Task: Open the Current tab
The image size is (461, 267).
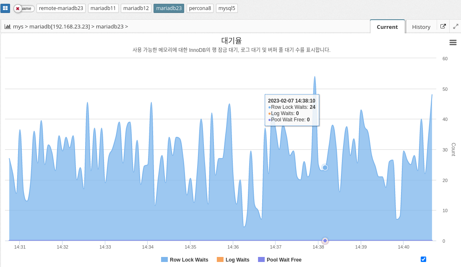Action: (387, 27)
